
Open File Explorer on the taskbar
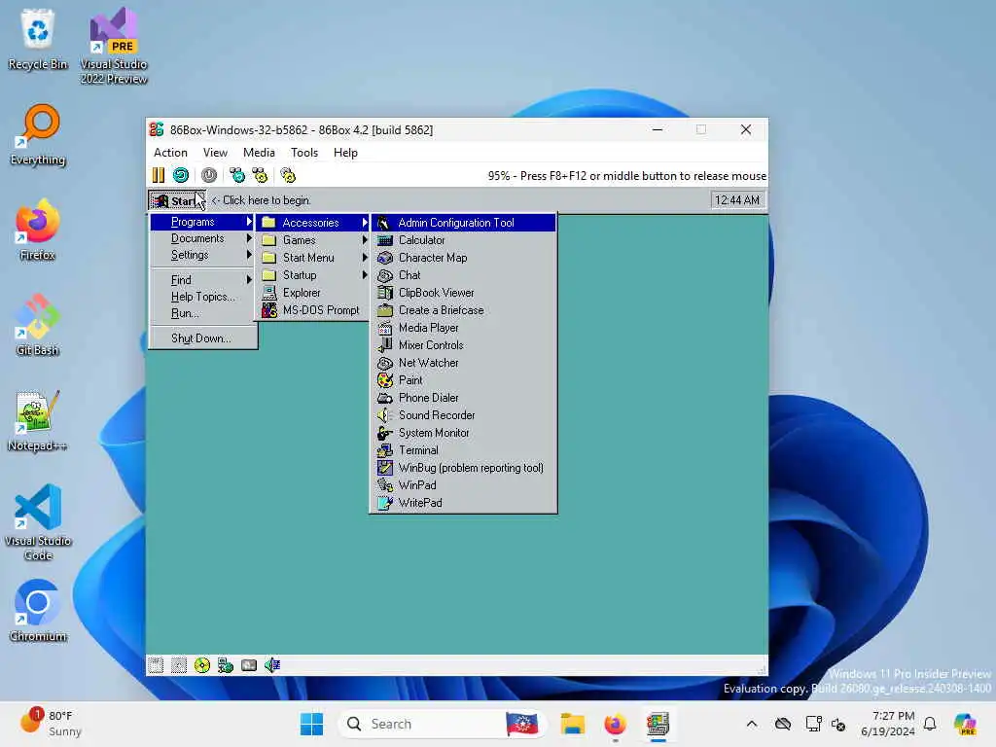572,724
